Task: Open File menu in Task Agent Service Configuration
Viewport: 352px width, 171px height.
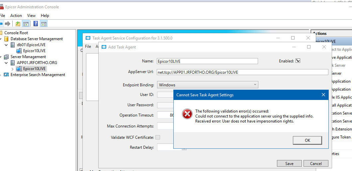Action: click(x=88, y=46)
